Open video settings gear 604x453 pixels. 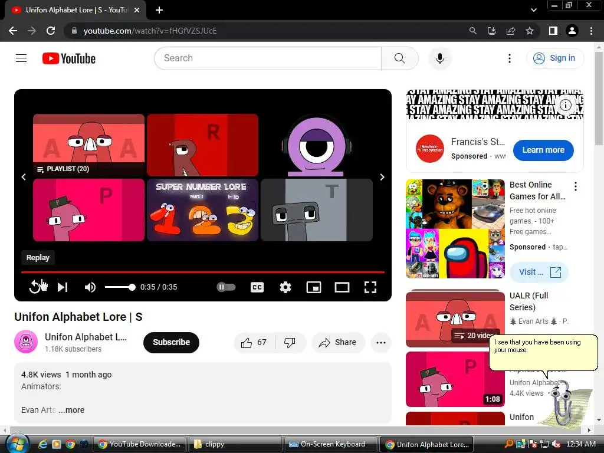[x=285, y=287]
